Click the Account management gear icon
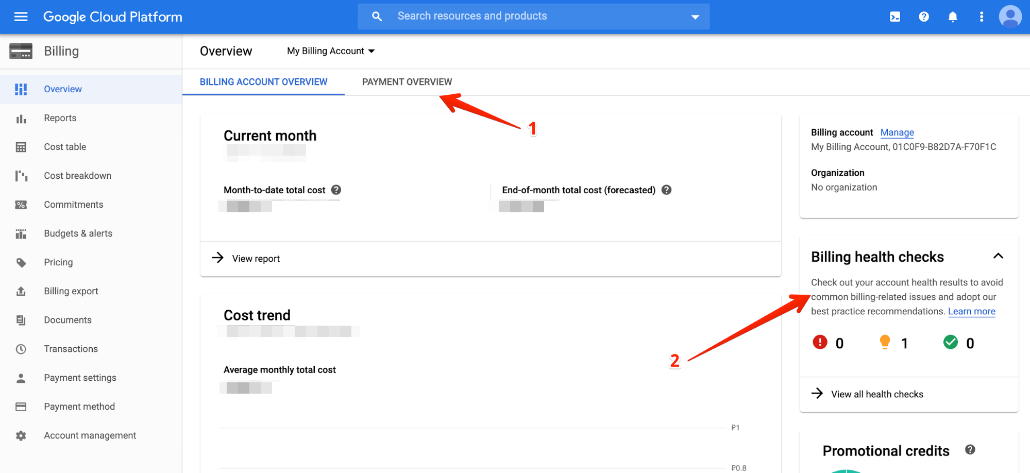This screenshot has height=473, width=1030. pos(21,436)
